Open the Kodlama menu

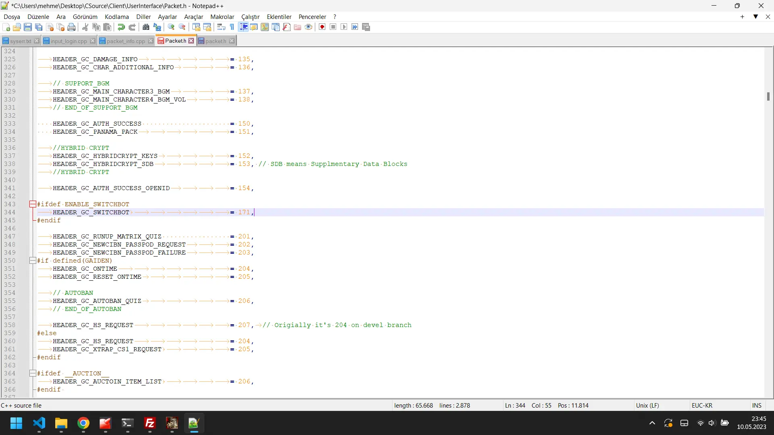click(x=117, y=17)
